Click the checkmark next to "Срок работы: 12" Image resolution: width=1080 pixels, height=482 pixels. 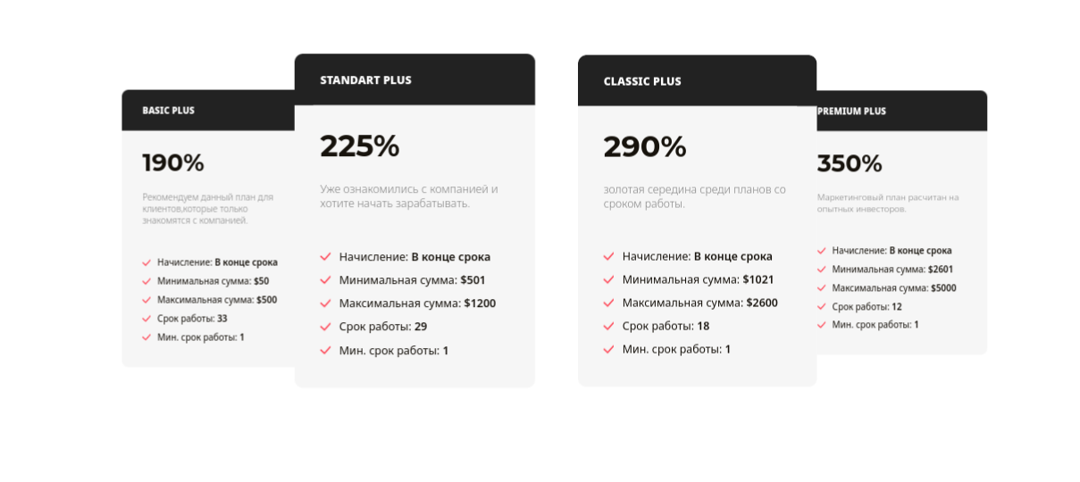pyautogui.click(x=822, y=307)
